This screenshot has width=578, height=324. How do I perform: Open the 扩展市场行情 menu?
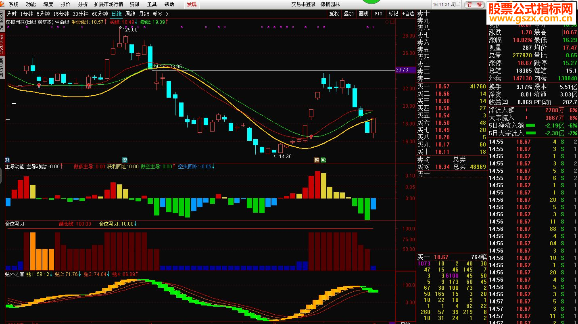109,4
